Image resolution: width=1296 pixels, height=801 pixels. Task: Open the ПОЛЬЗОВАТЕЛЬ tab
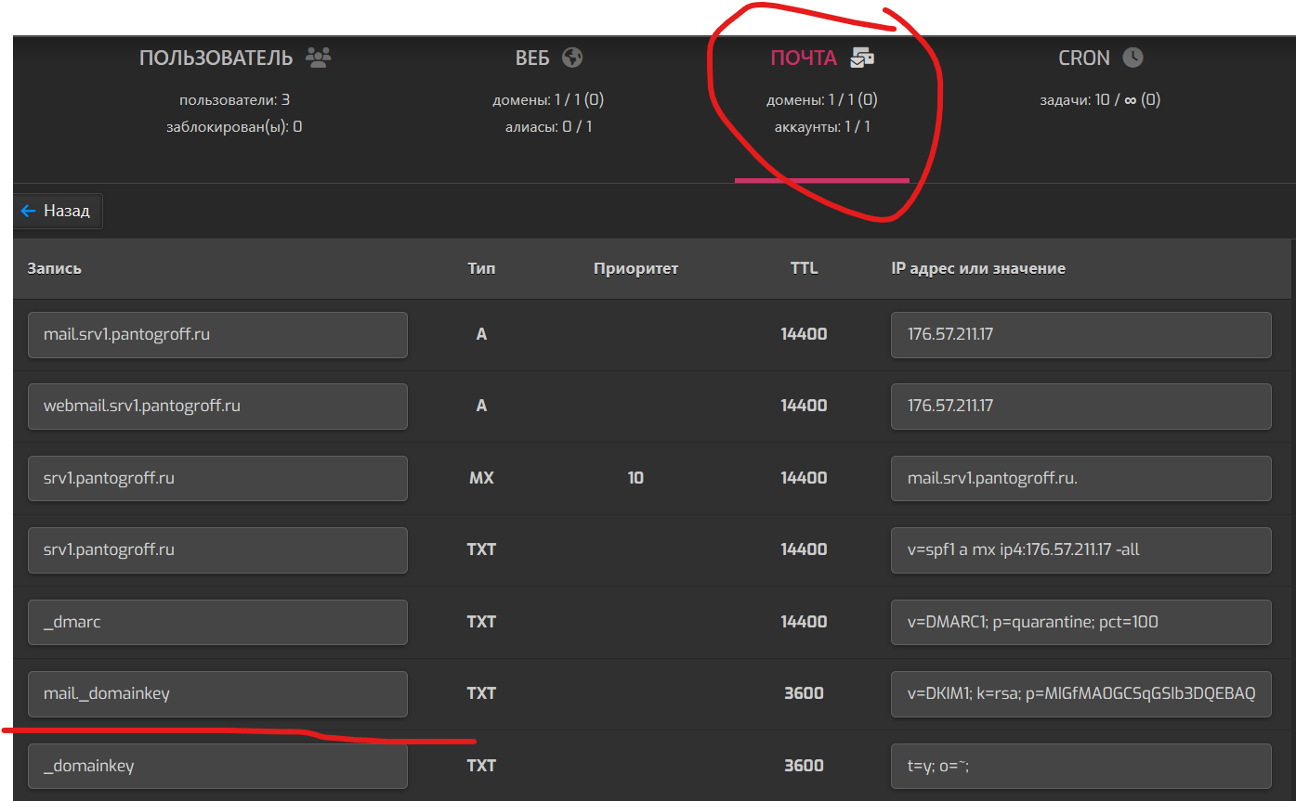coord(216,58)
